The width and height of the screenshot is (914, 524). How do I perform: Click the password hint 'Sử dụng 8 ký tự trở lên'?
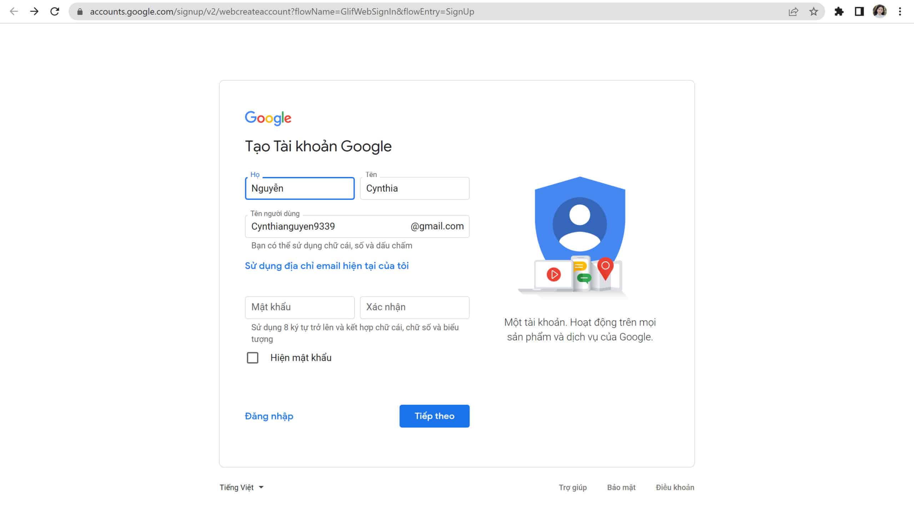355,333
